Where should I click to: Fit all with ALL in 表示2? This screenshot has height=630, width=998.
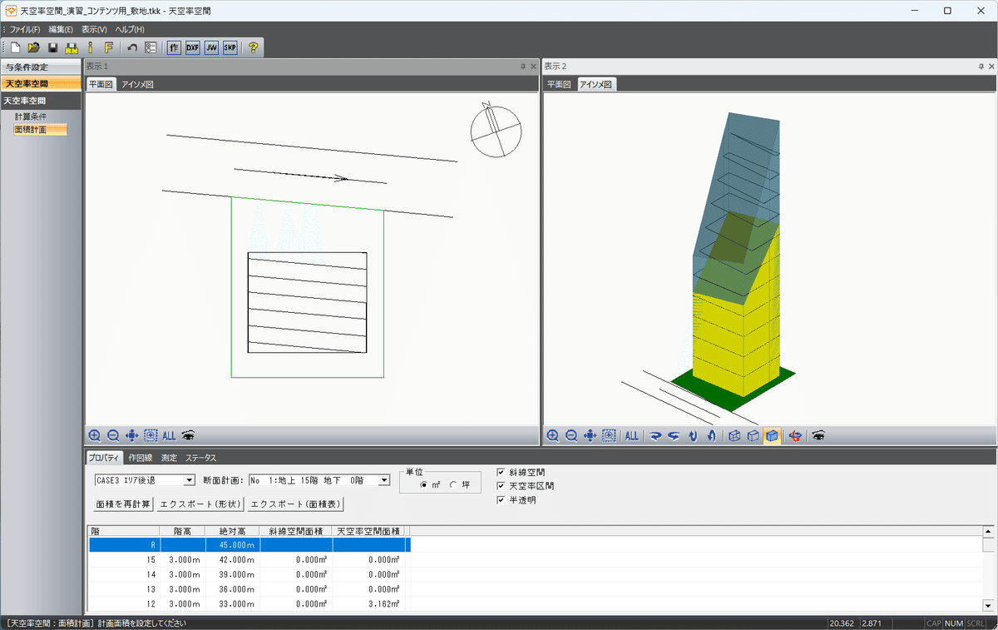(x=632, y=435)
